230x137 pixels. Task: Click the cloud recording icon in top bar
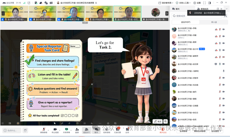41,3
